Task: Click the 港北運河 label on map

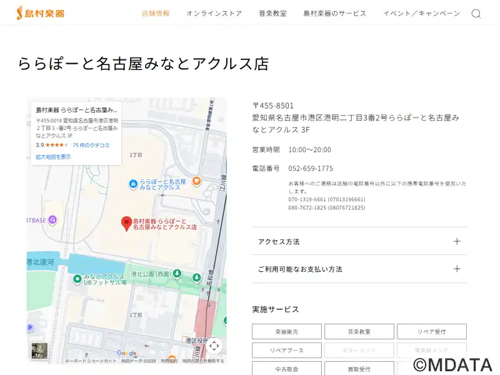Action: pos(40,262)
